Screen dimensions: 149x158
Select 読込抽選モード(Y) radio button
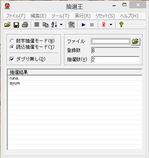(x=12, y=47)
